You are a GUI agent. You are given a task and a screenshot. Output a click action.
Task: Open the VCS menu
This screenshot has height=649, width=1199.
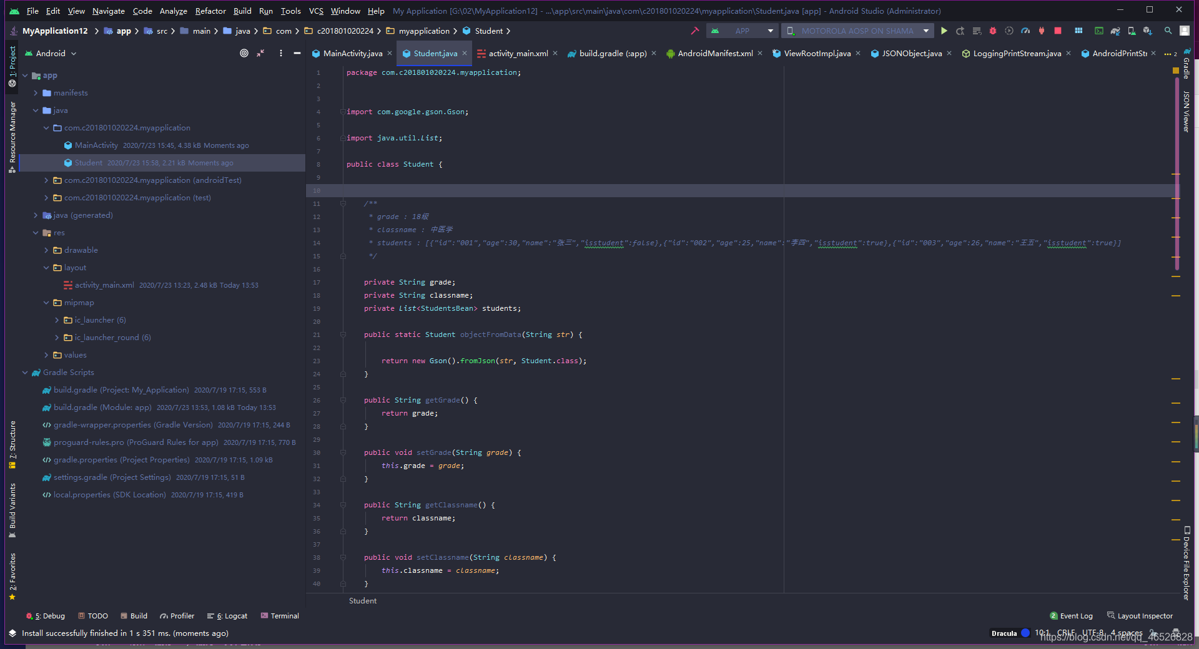point(316,11)
